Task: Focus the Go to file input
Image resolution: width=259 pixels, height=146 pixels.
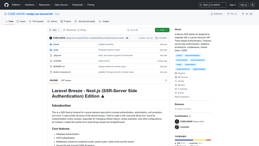Action: tap(140, 30)
